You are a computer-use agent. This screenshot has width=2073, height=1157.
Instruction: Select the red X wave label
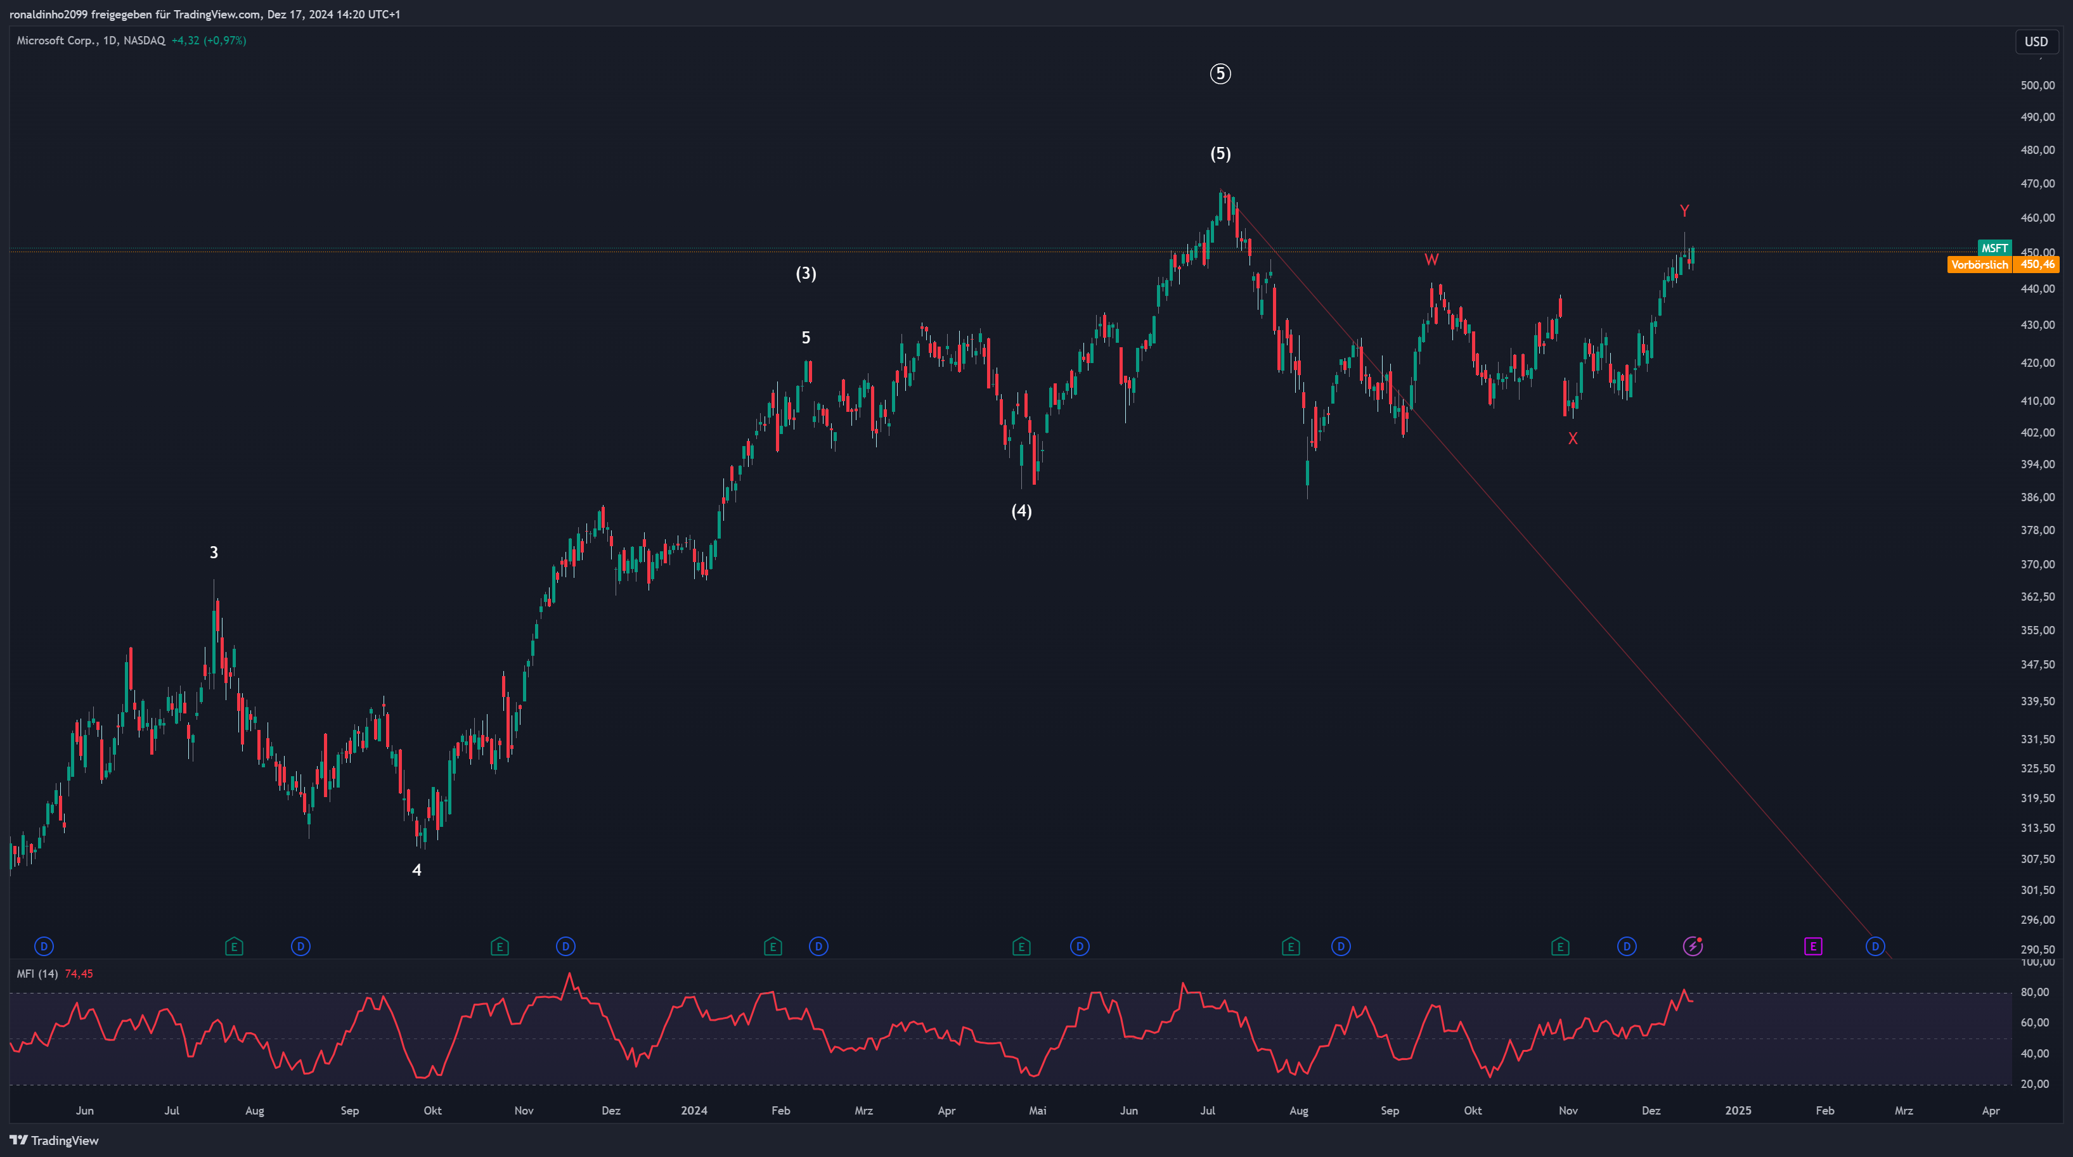coord(1572,438)
